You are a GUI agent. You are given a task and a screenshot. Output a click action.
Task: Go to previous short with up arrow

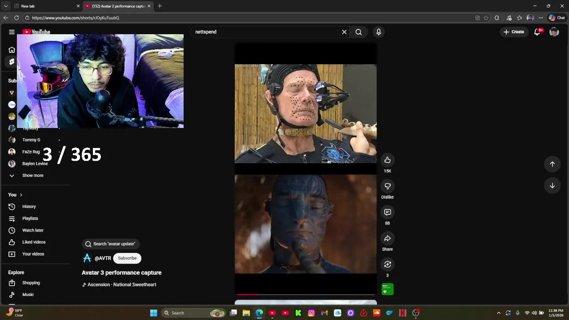click(x=552, y=164)
